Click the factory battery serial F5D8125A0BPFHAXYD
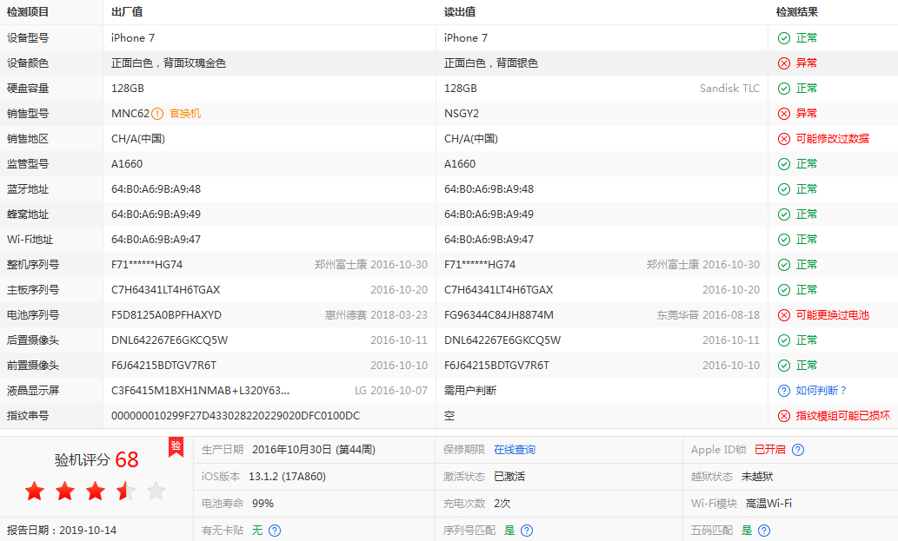 [166, 315]
